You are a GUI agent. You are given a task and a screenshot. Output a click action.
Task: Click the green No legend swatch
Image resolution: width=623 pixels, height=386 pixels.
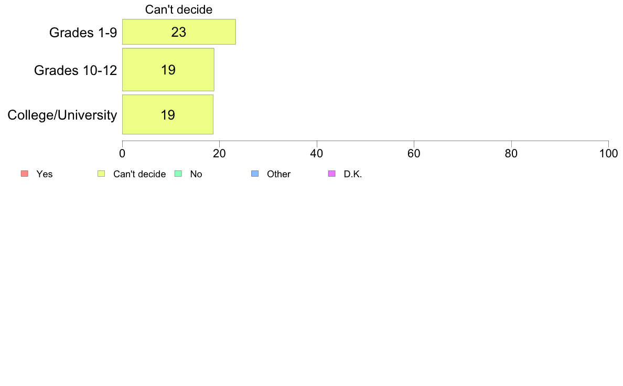[178, 174]
